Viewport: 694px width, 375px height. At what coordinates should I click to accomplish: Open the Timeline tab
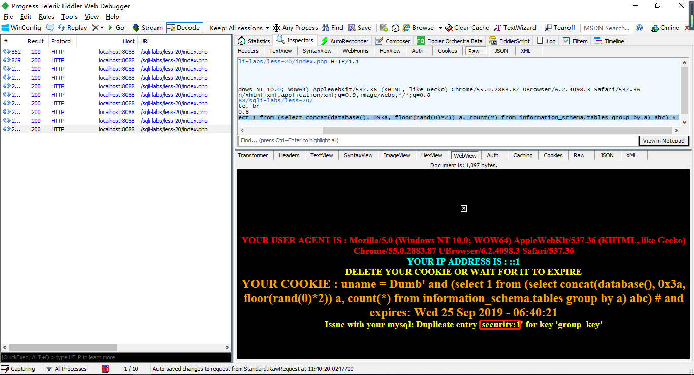(609, 41)
